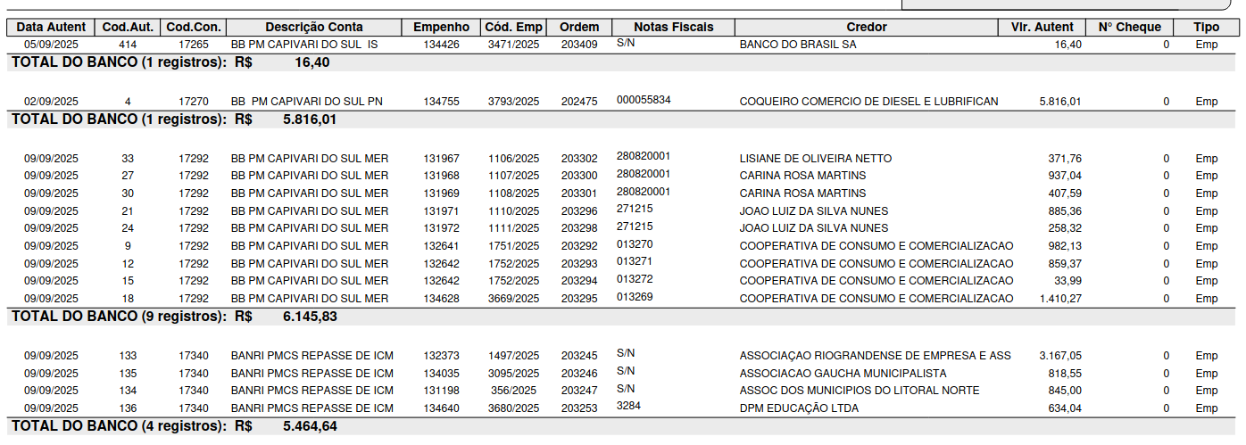Click the Notas Fiscais column header
This screenshot has height=445, width=1246.
click(x=674, y=27)
